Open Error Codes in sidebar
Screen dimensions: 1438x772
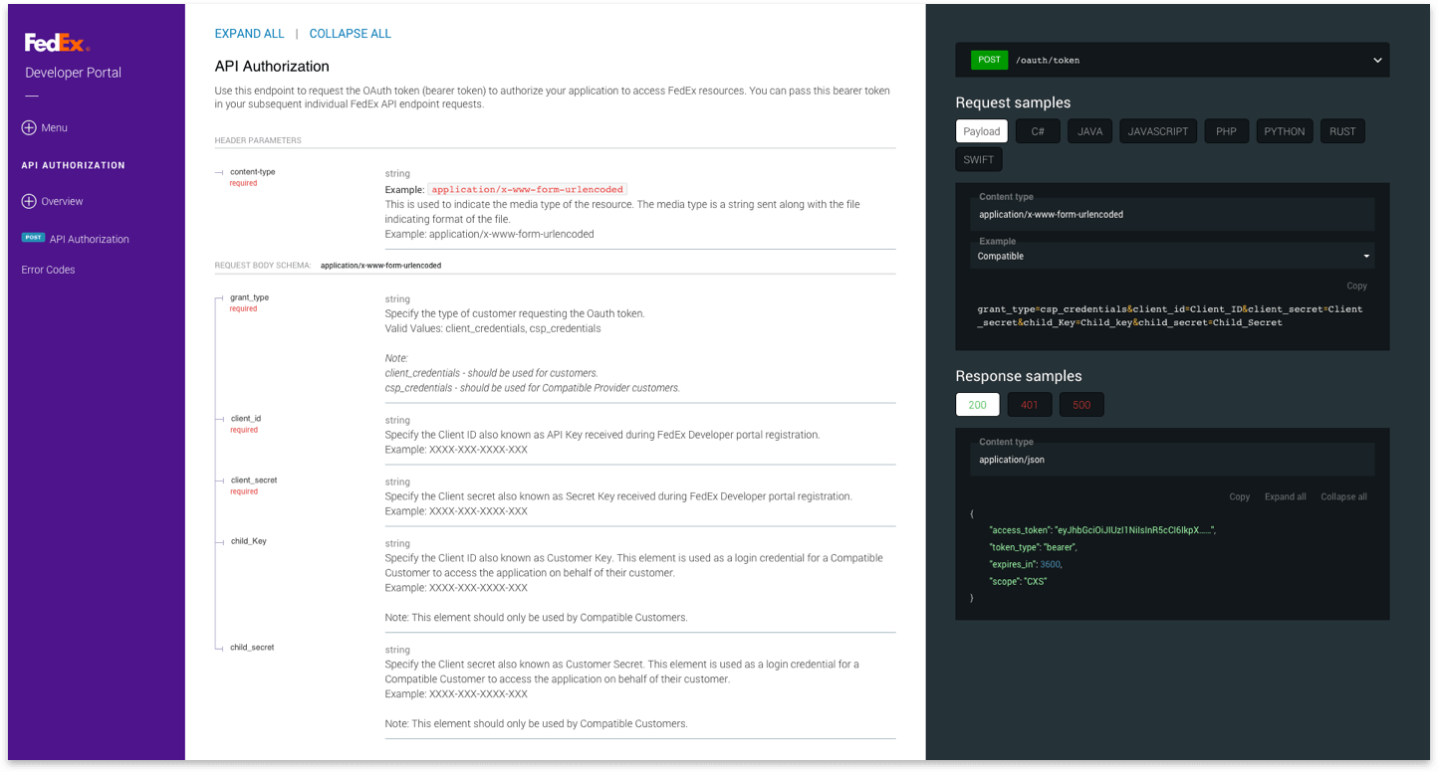click(x=48, y=270)
